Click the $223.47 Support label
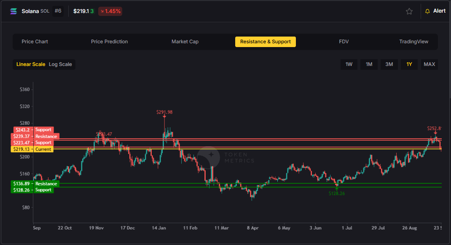 coord(32,142)
